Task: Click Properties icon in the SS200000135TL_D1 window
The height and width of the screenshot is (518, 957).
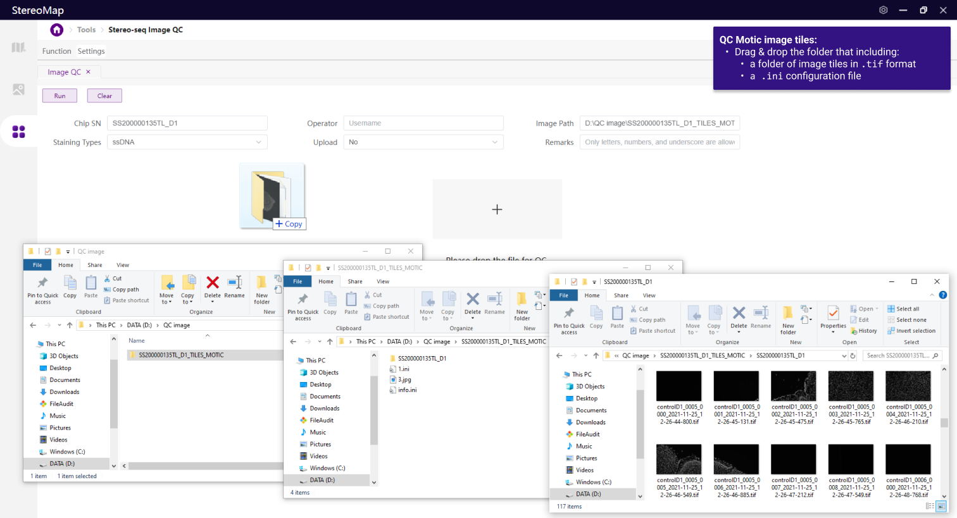Action: (833, 314)
